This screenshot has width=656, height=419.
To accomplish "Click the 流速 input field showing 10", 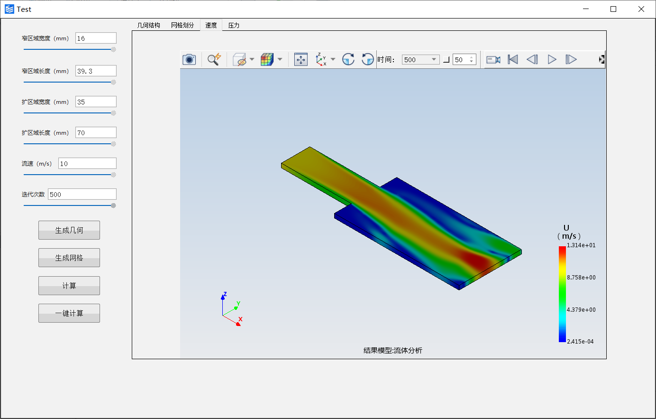I will pyautogui.click(x=87, y=164).
